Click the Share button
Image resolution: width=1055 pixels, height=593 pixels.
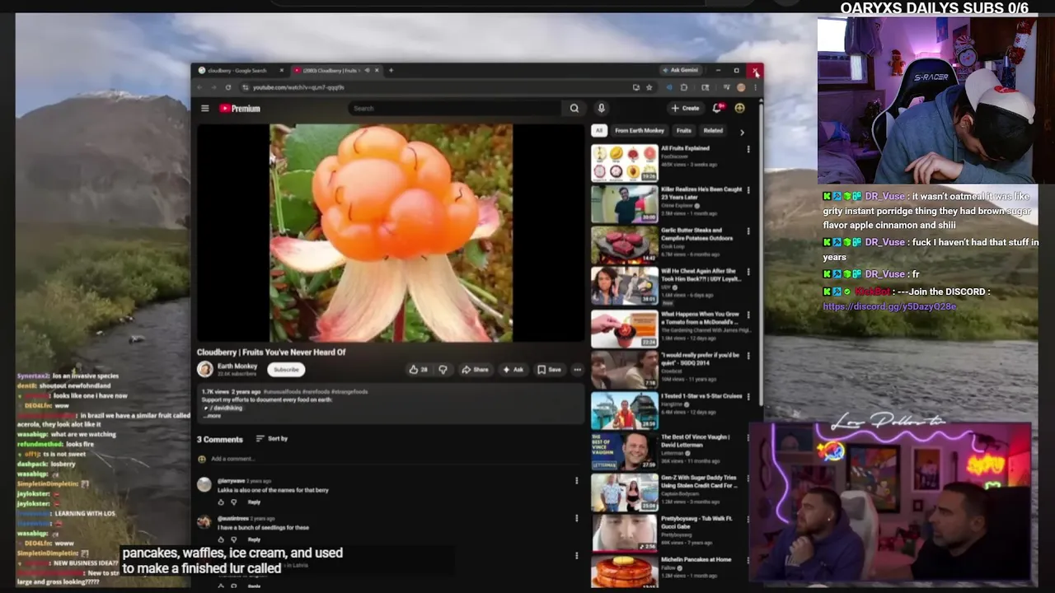click(x=475, y=370)
